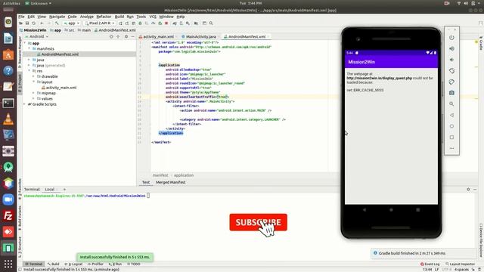This screenshot has width=484, height=272.
Task: Open Android Studio from the Ubuntu dock
Action: [8, 167]
